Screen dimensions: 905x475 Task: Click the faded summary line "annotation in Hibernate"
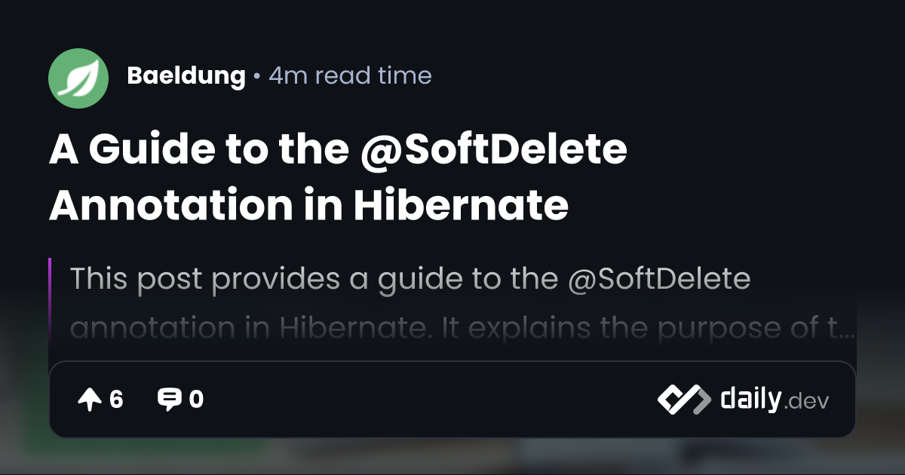462,328
